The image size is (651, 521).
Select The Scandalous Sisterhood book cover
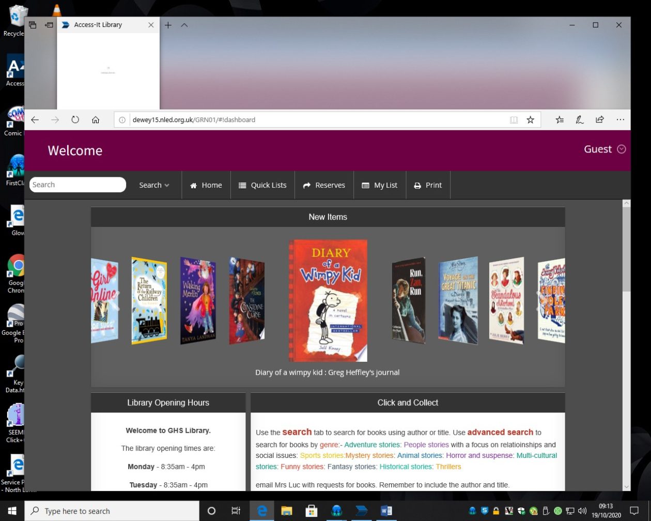506,300
